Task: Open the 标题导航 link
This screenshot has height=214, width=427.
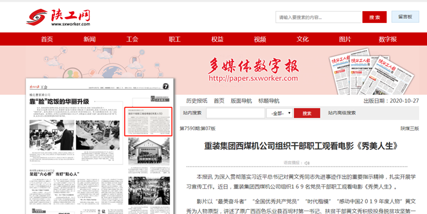Action: 269,101
